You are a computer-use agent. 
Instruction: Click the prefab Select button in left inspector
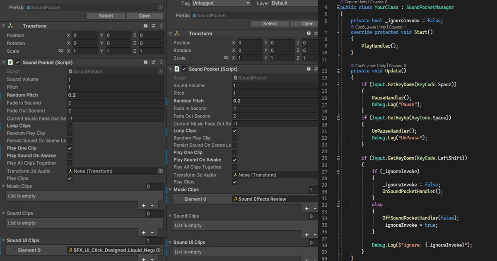[x=106, y=16]
